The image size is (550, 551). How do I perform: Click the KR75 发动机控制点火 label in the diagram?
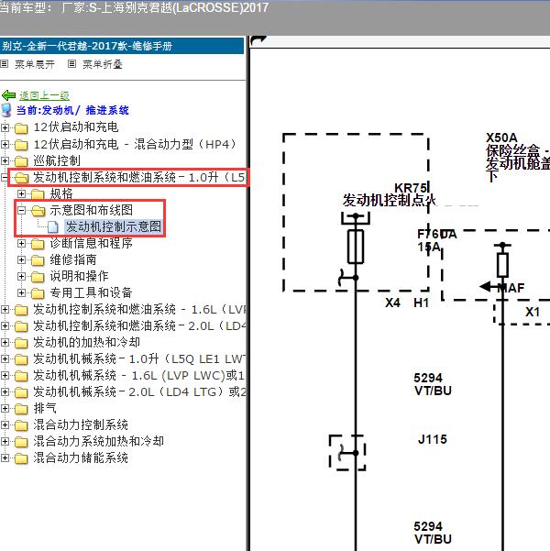coord(390,194)
